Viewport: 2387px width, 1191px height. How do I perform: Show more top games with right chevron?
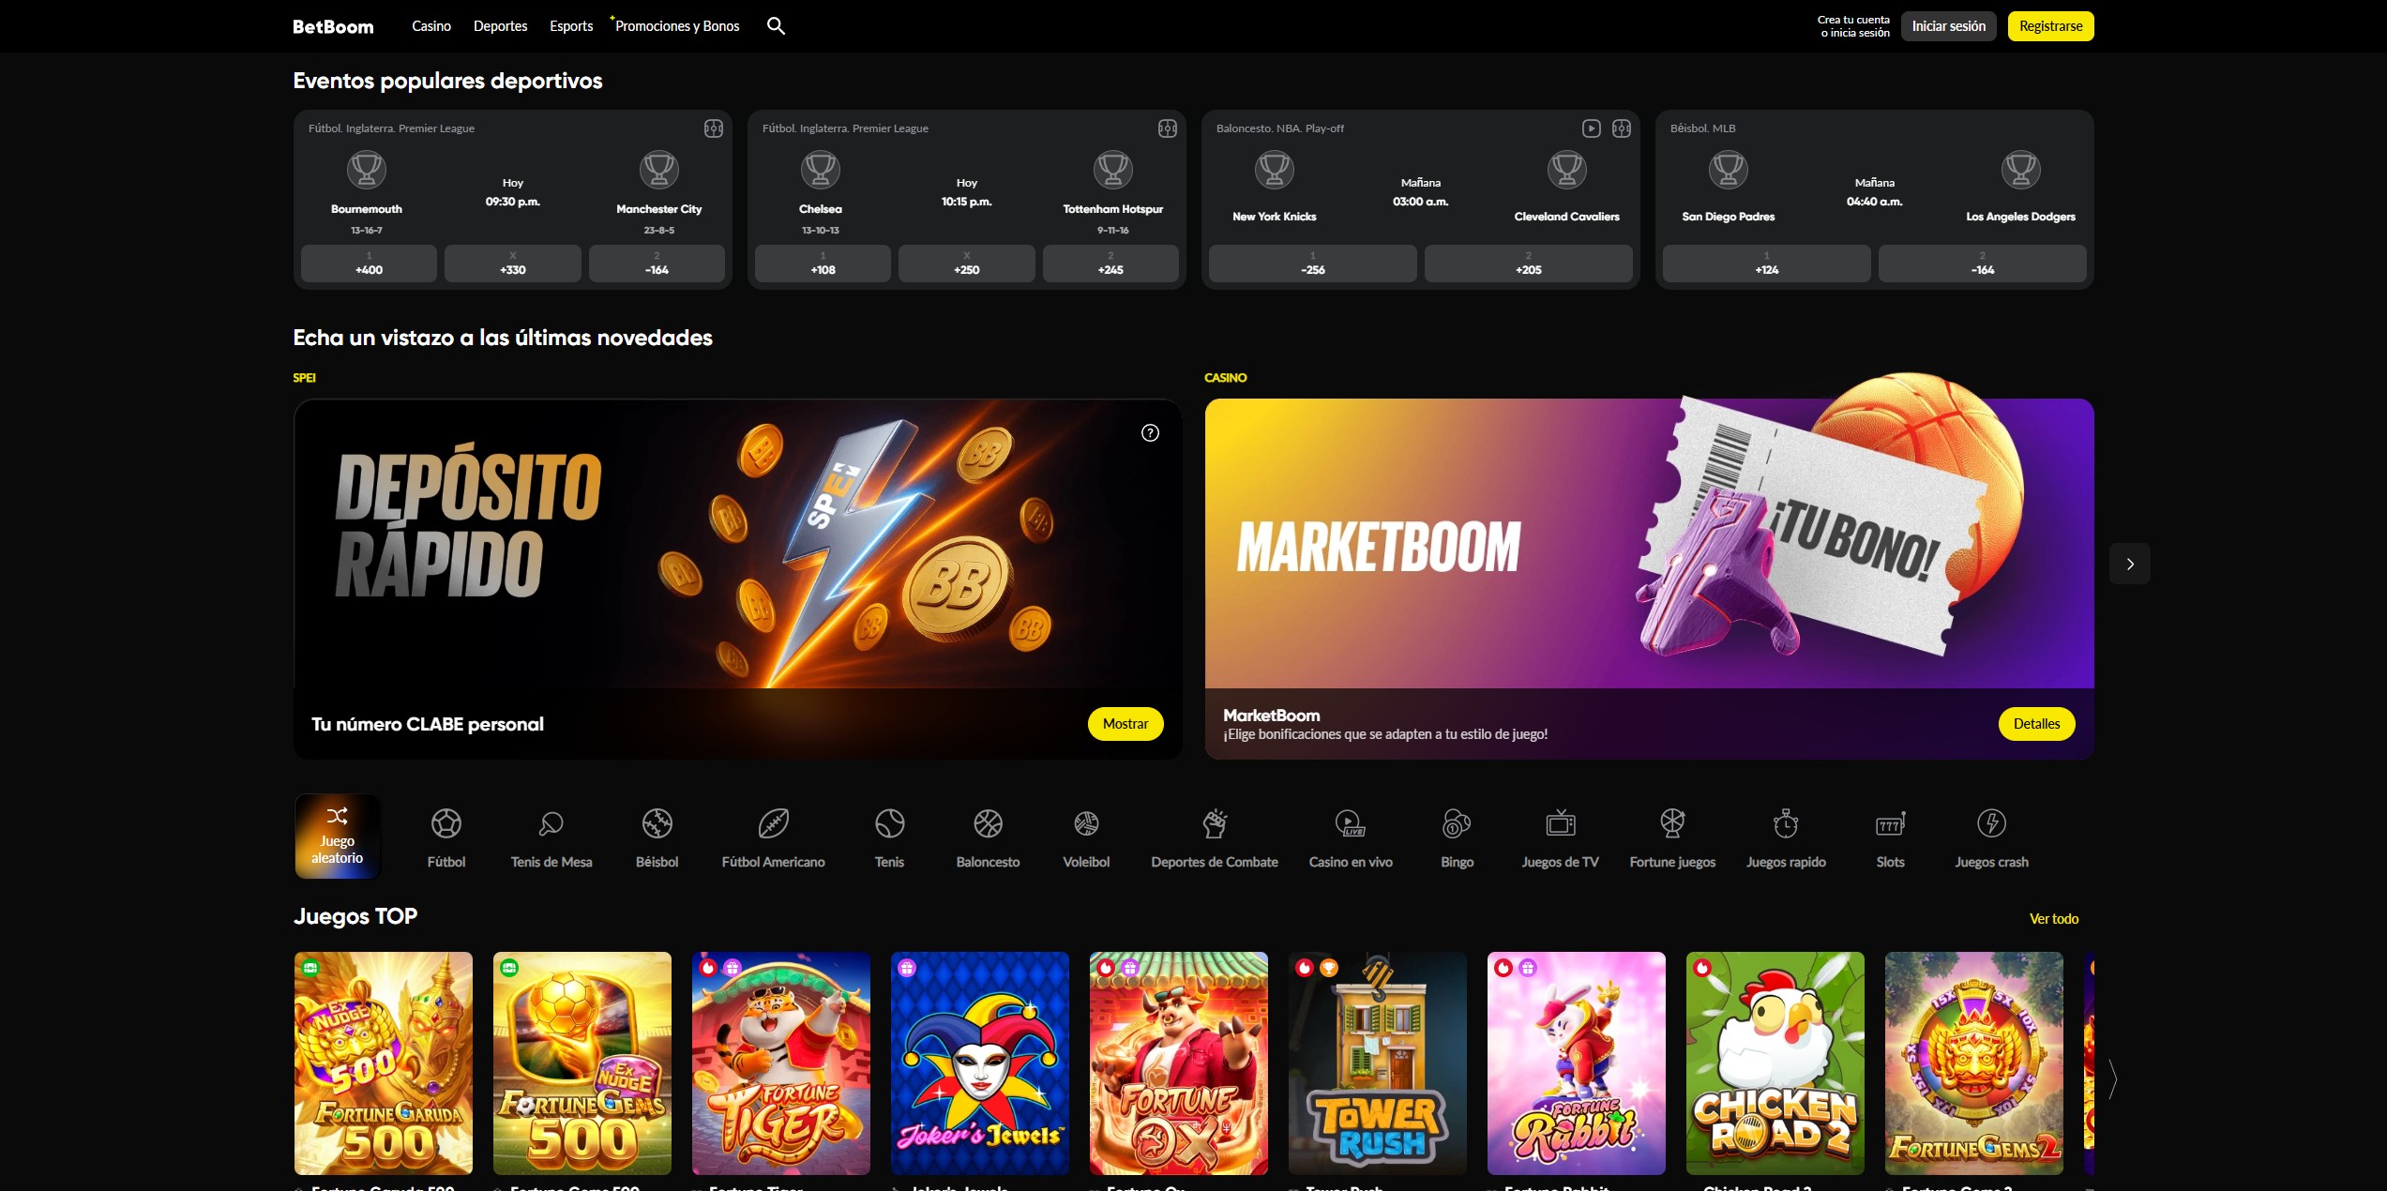point(2112,1079)
